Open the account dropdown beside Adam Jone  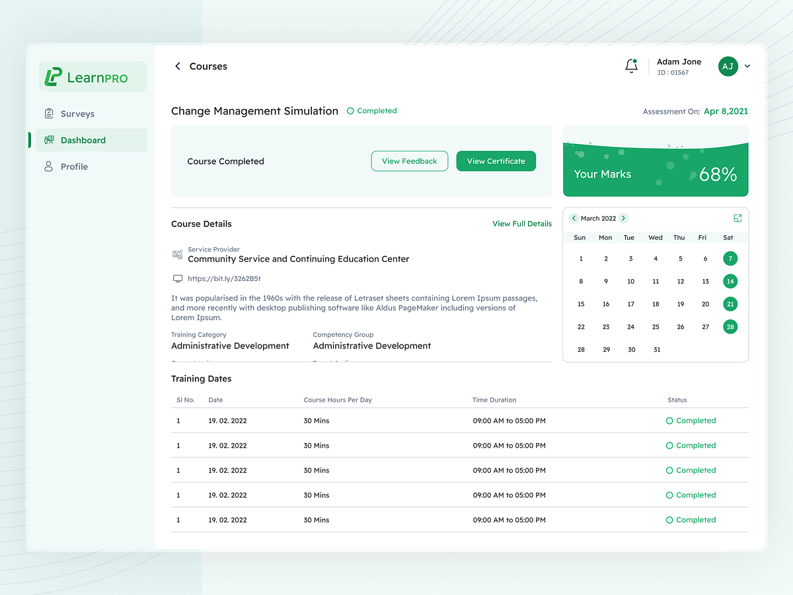coord(747,66)
